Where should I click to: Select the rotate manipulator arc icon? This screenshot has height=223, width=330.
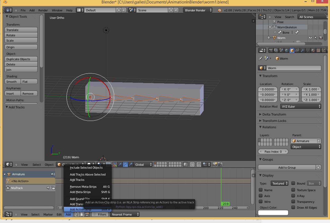125,164
